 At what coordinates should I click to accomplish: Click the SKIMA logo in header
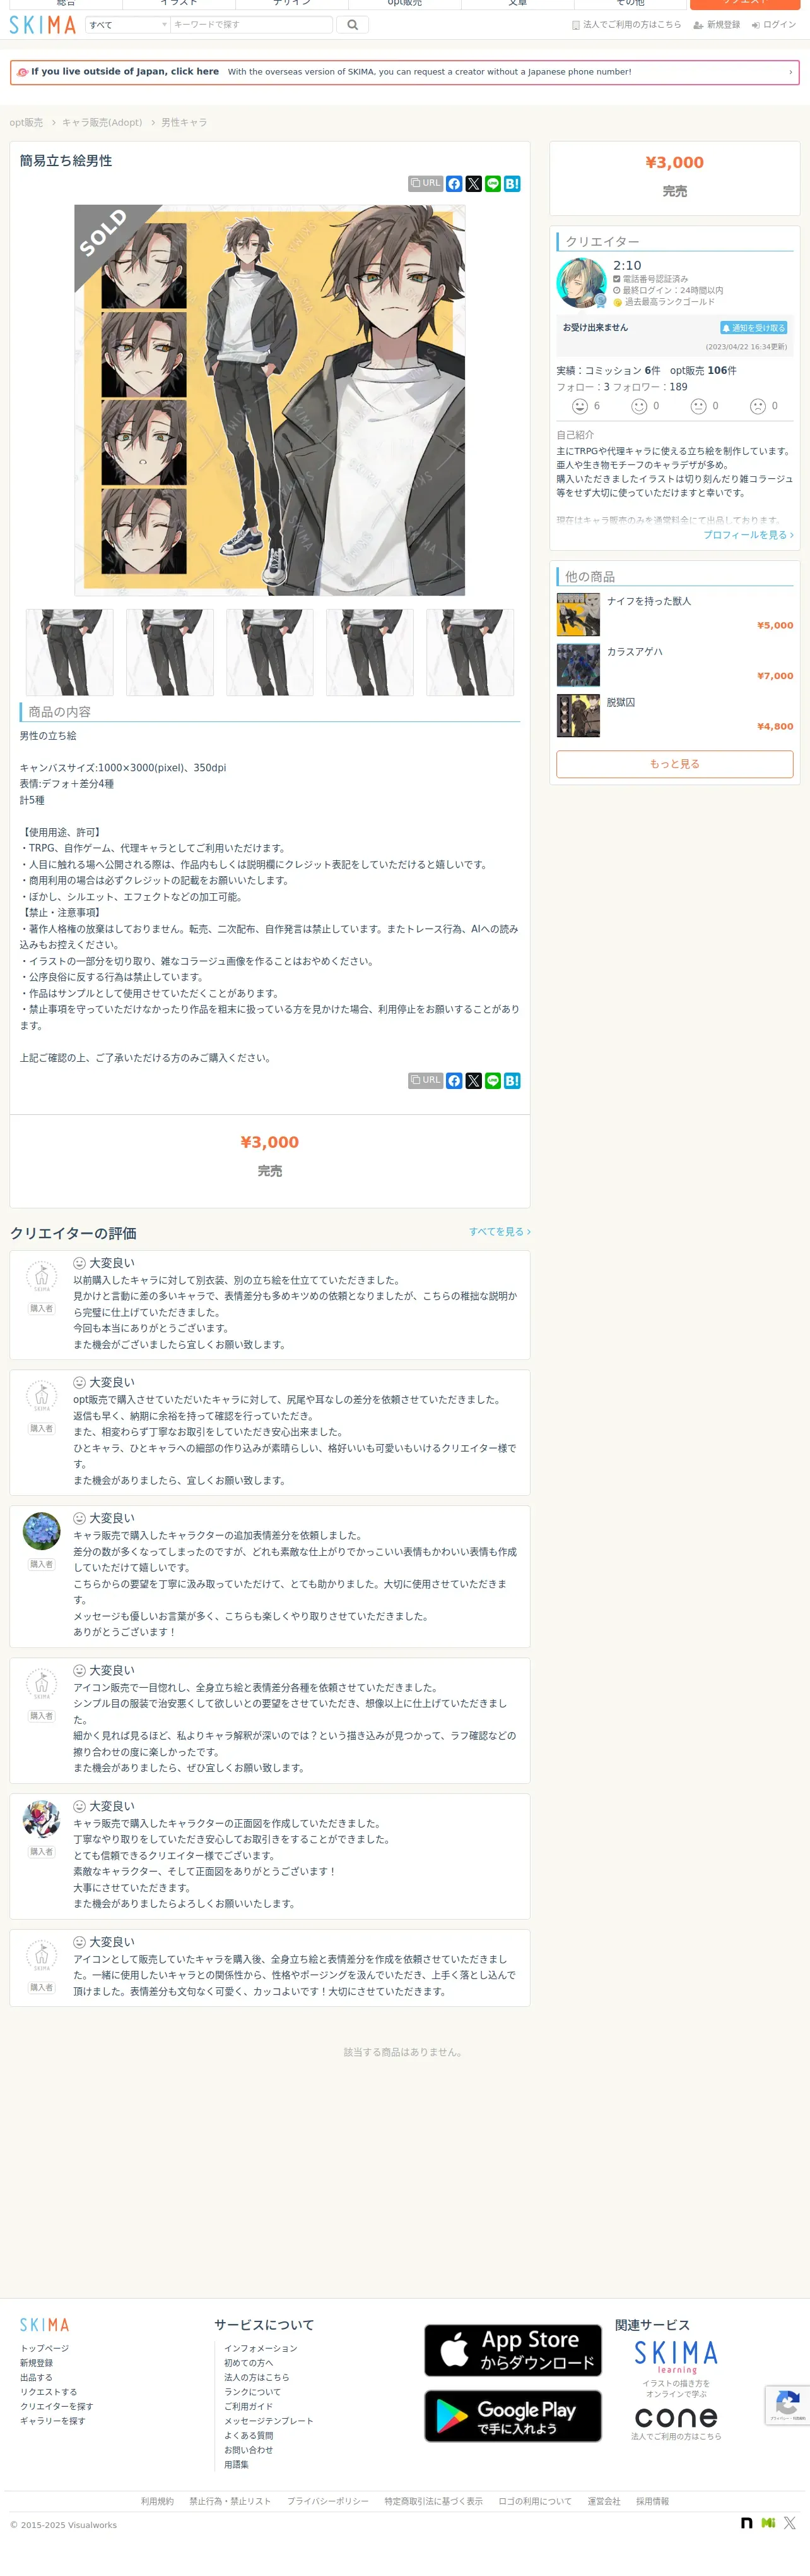(x=43, y=25)
